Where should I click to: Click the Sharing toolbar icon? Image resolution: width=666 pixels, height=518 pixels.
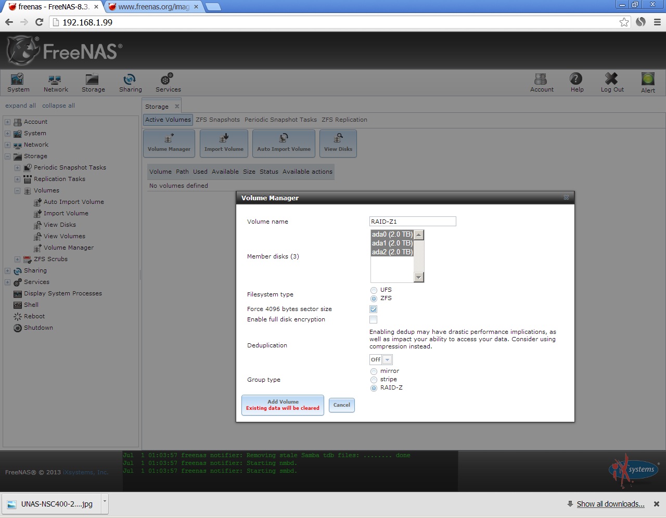(x=130, y=82)
